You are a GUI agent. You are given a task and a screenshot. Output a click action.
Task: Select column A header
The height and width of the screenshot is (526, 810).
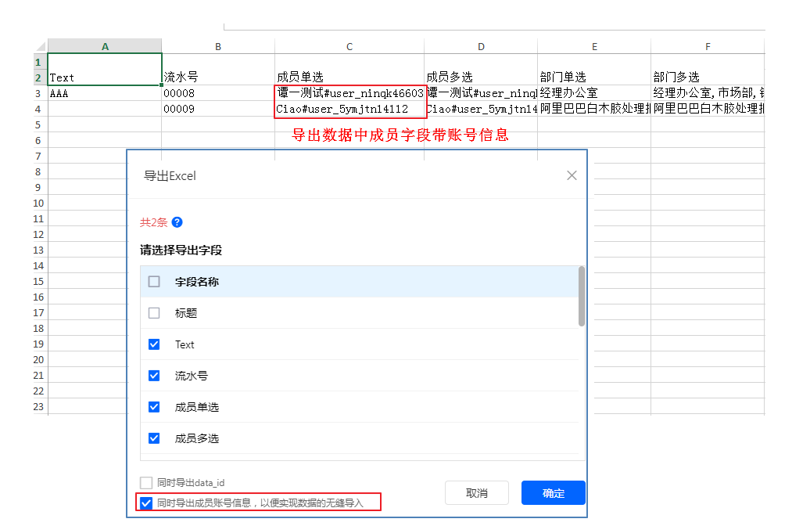pyautogui.click(x=105, y=46)
